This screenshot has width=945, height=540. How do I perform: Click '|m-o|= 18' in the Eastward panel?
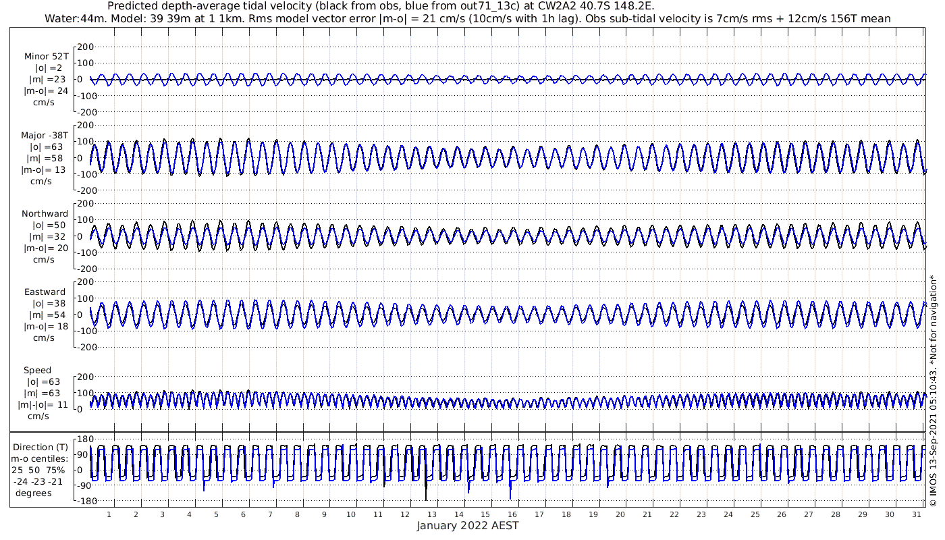coord(45,327)
